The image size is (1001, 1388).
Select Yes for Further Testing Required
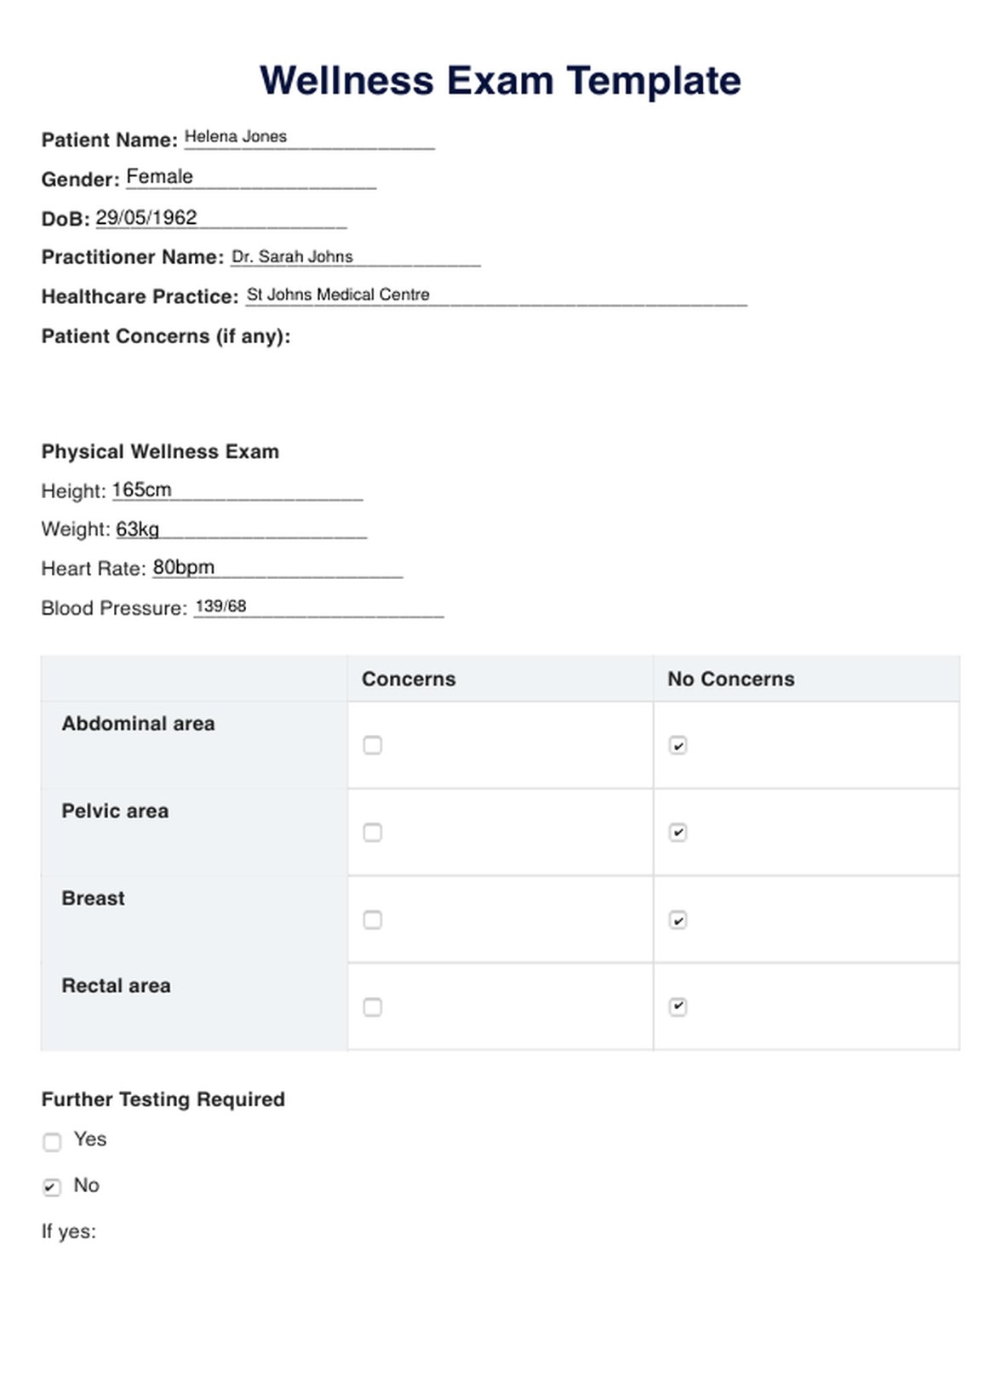coord(52,1142)
